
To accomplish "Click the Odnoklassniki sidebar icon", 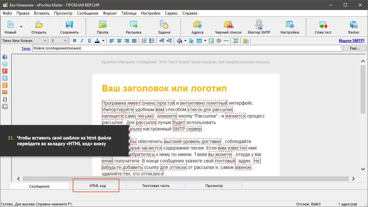I will (5, 85).
